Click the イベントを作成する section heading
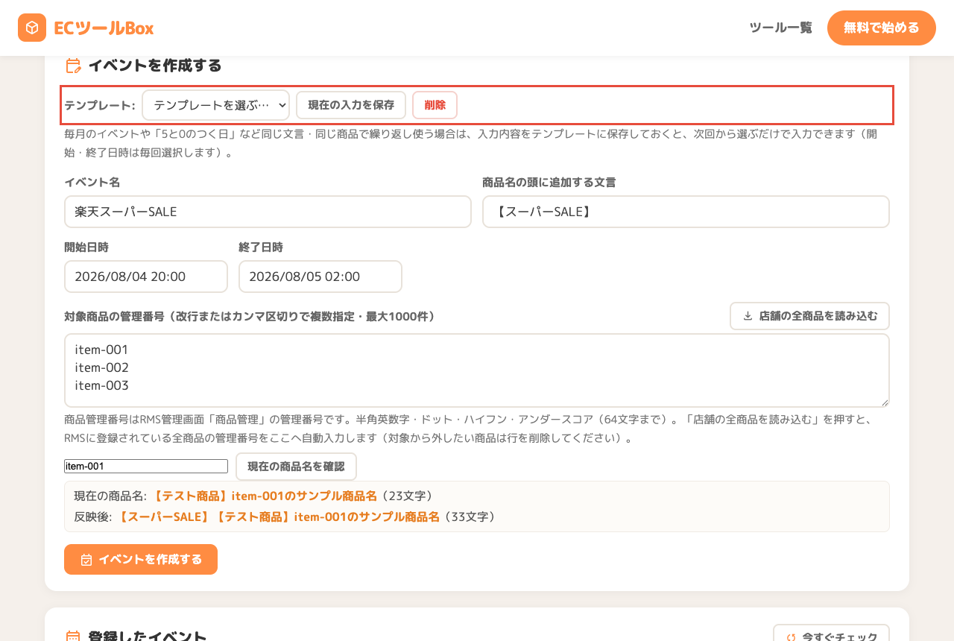This screenshot has width=954, height=641. [x=155, y=66]
